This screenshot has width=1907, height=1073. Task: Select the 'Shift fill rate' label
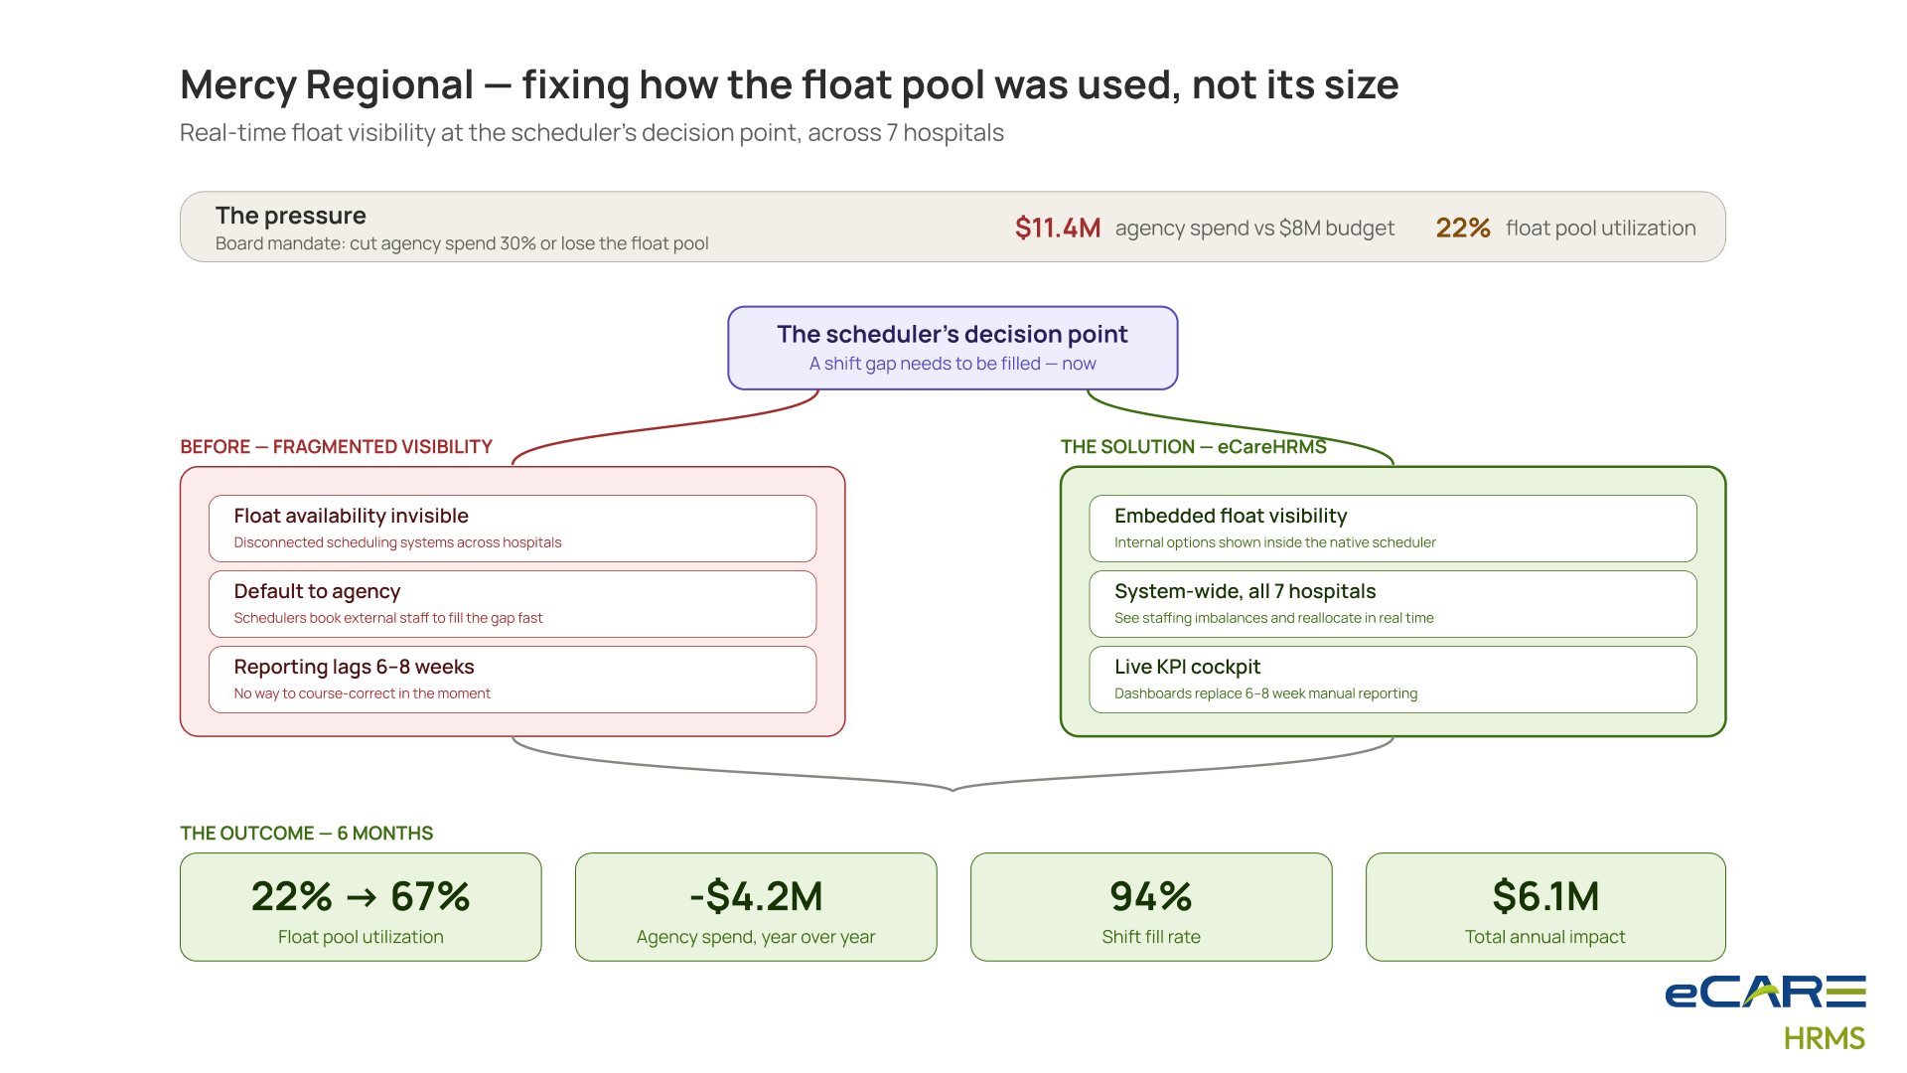[x=1151, y=937]
